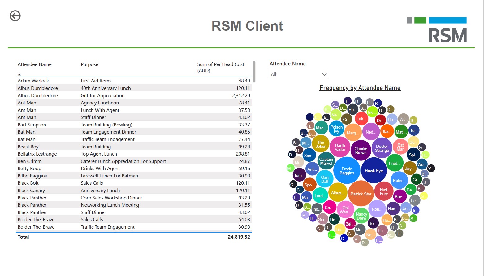Select the Hawk Eye bubble
The height and width of the screenshot is (276, 484).
pos(374,171)
